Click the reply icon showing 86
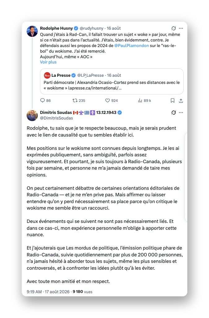The width and height of the screenshot is (209, 318). (42, 100)
